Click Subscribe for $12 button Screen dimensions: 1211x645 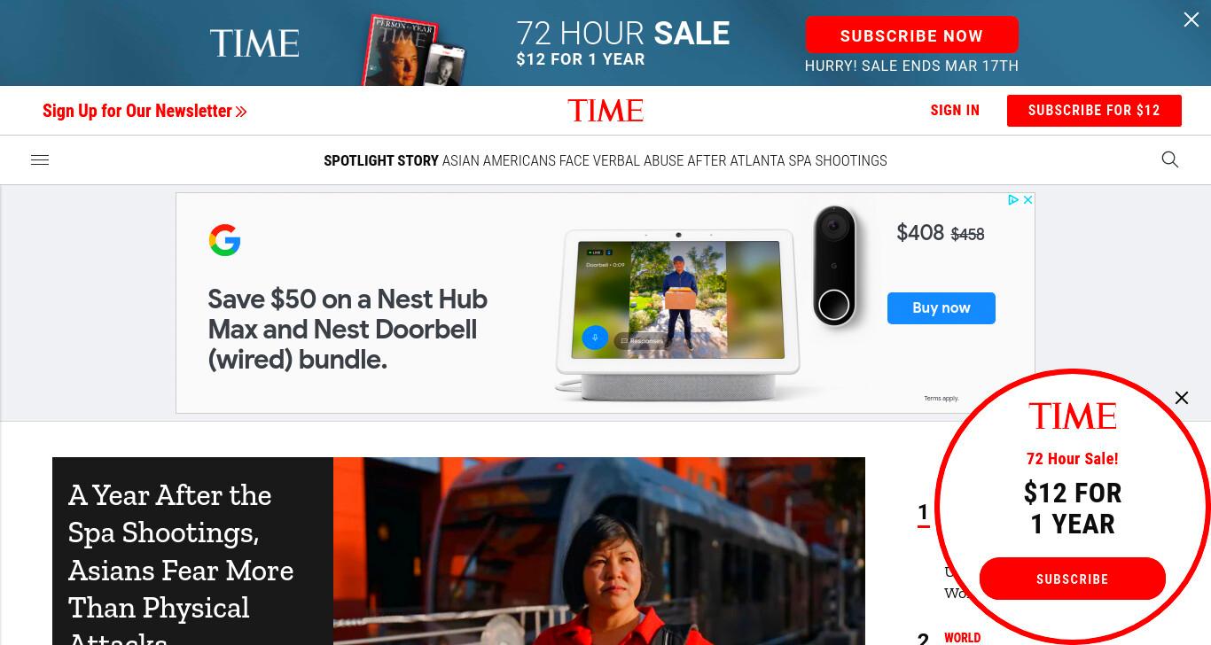tap(1094, 111)
